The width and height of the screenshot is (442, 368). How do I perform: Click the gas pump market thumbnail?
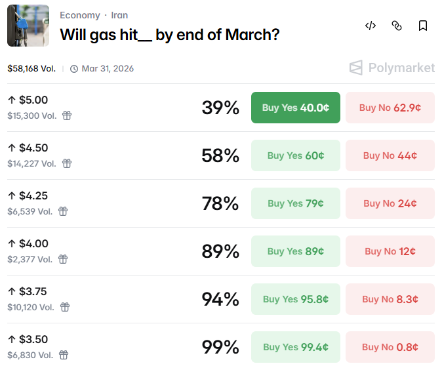28,26
